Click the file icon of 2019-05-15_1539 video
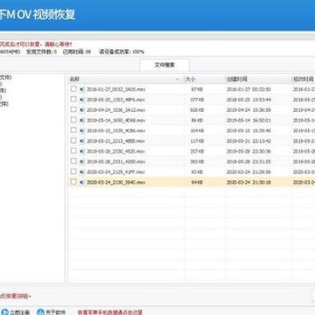Image resolution: width=315 pixels, height=315 pixels. point(82,130)
